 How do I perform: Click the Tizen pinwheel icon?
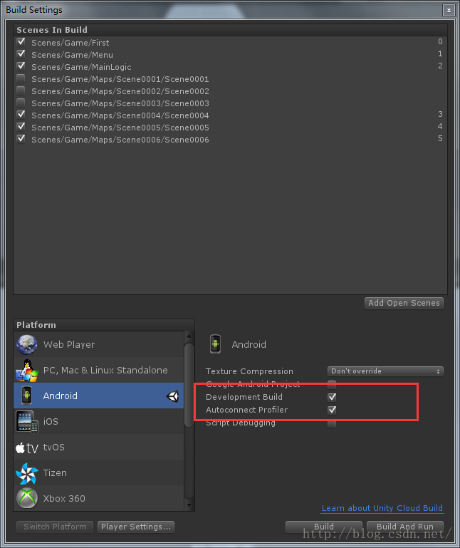tap(27, 473)
